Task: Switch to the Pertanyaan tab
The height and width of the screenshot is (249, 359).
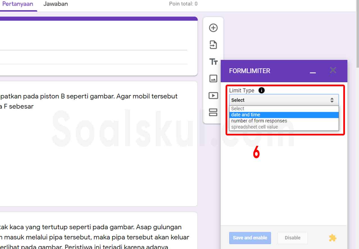Action: pyautogui.click(x=17, y=4)
